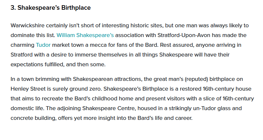Click the phrase 'mecca for fans of the Bard'

114,45
